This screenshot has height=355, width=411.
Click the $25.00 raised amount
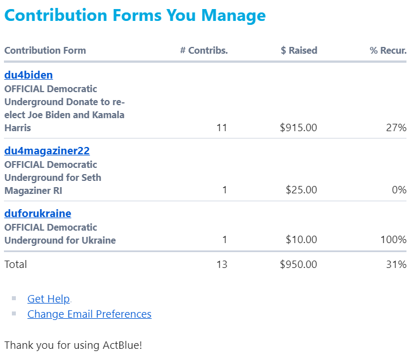pyautogui.click(x=301, y=190)
